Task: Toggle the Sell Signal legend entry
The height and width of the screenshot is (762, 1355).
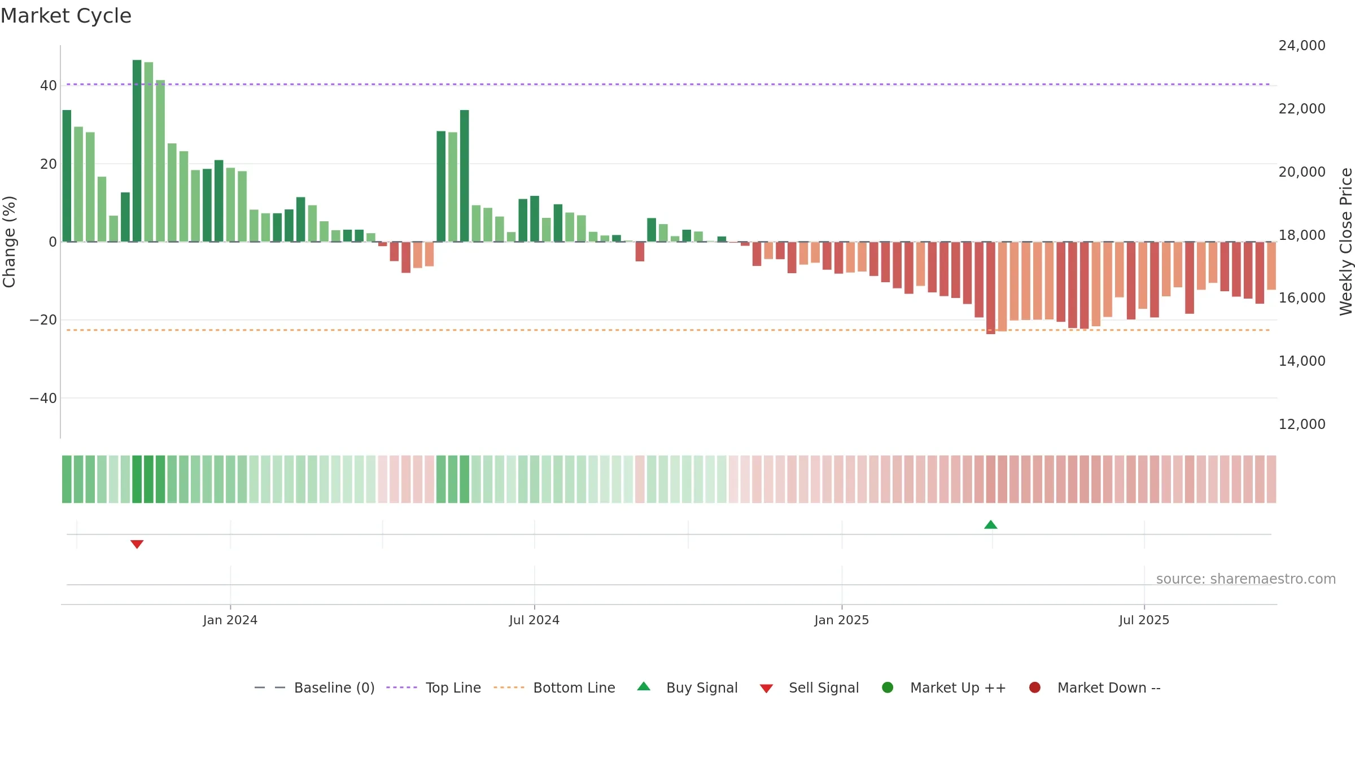Action: [x=809, y=687]
